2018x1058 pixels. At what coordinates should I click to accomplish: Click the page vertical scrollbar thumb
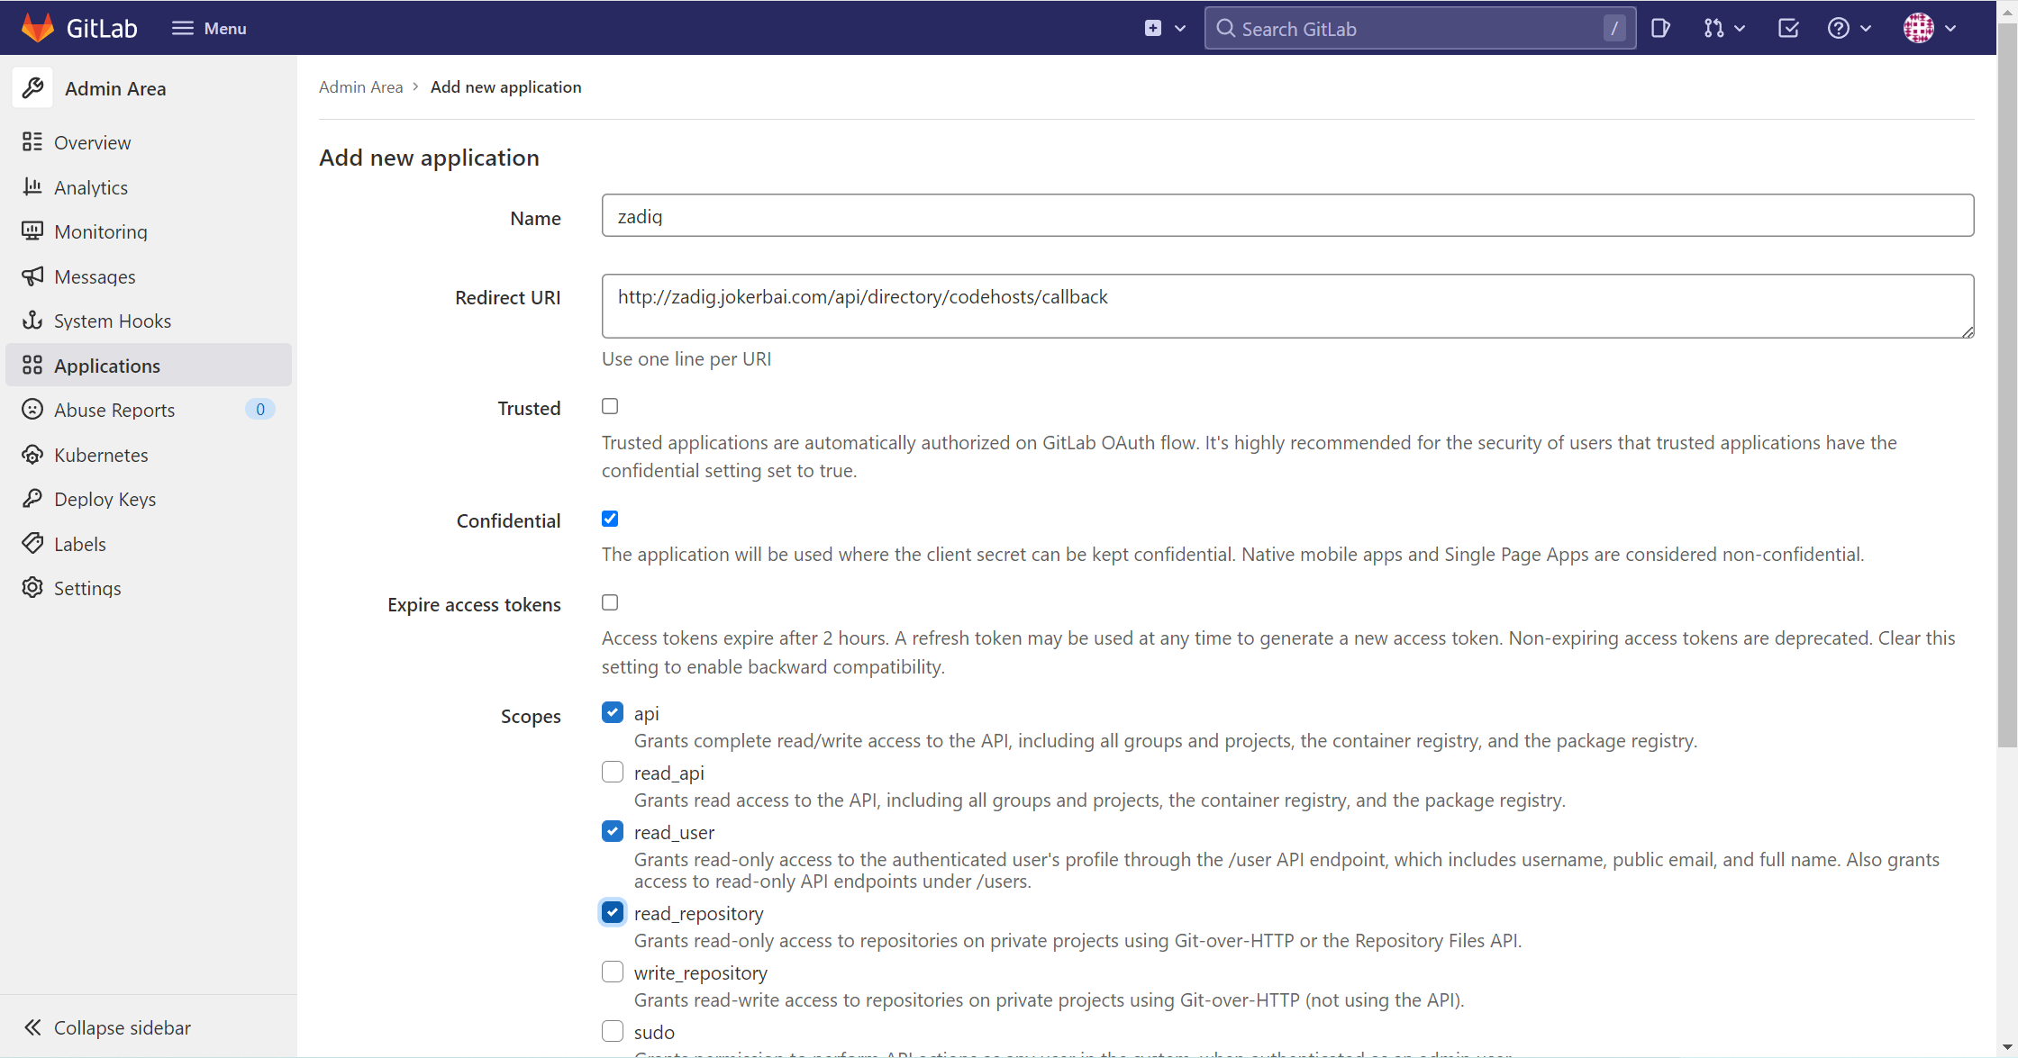point(2007,385)
